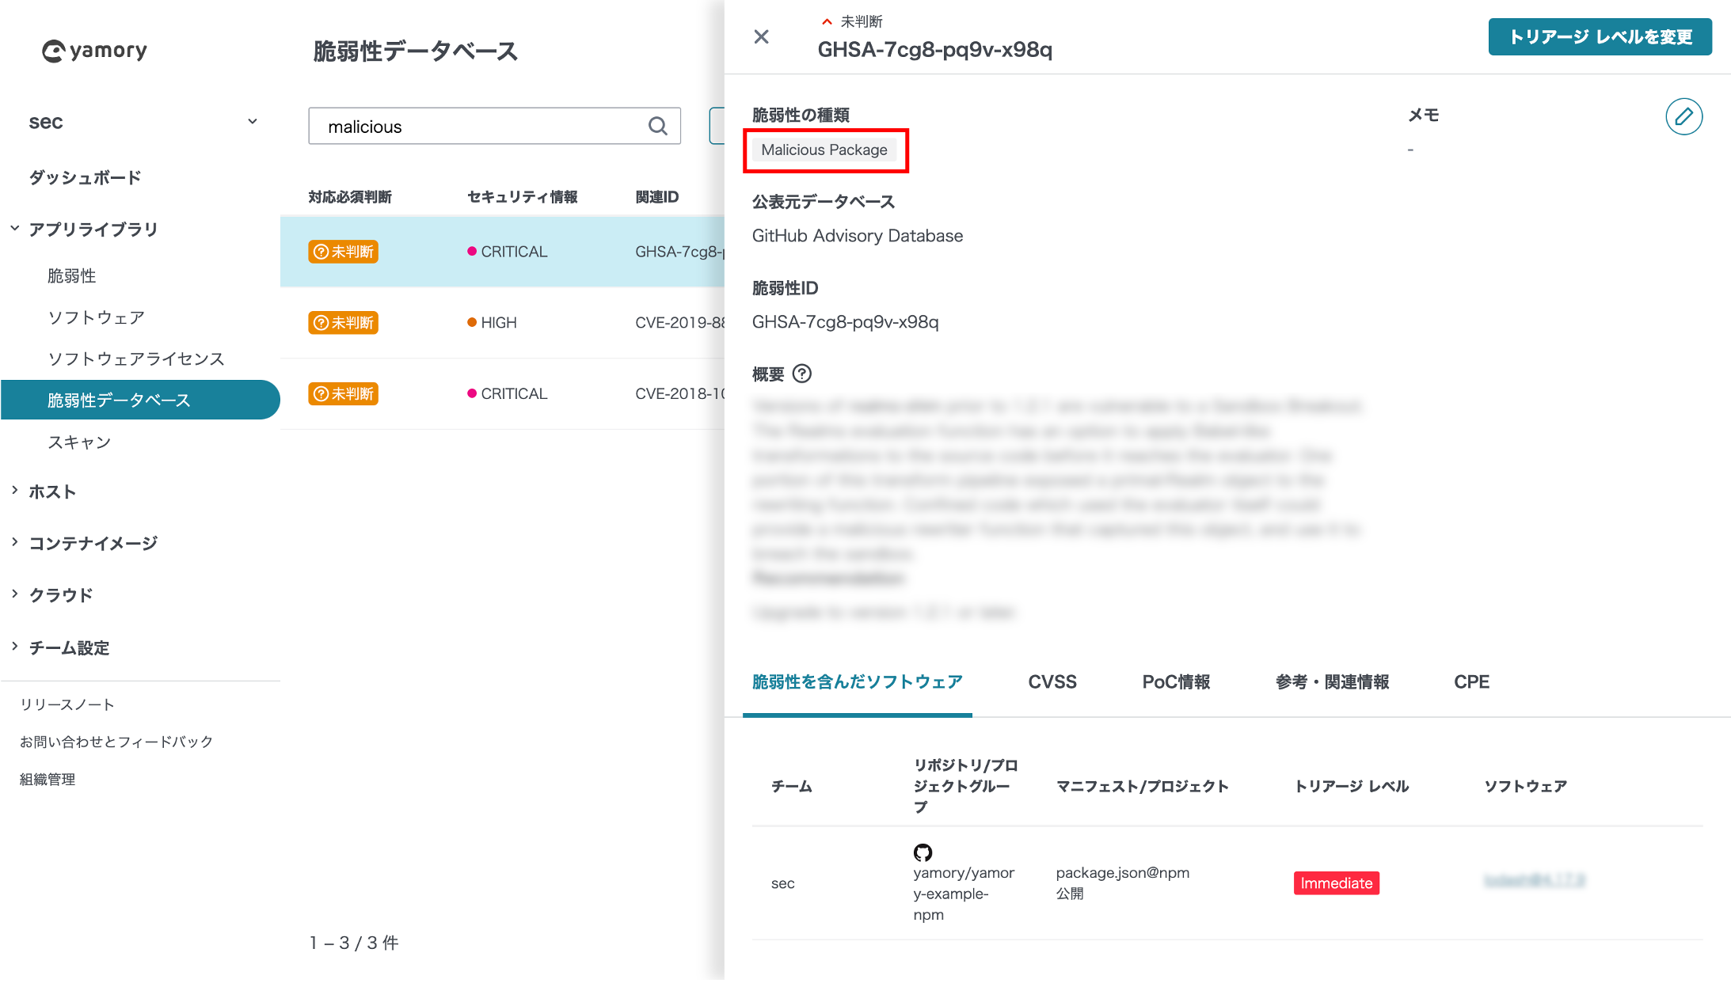Open help via the 概要 question icon
The image size is (1731, 983).
(x=803, y=374)
